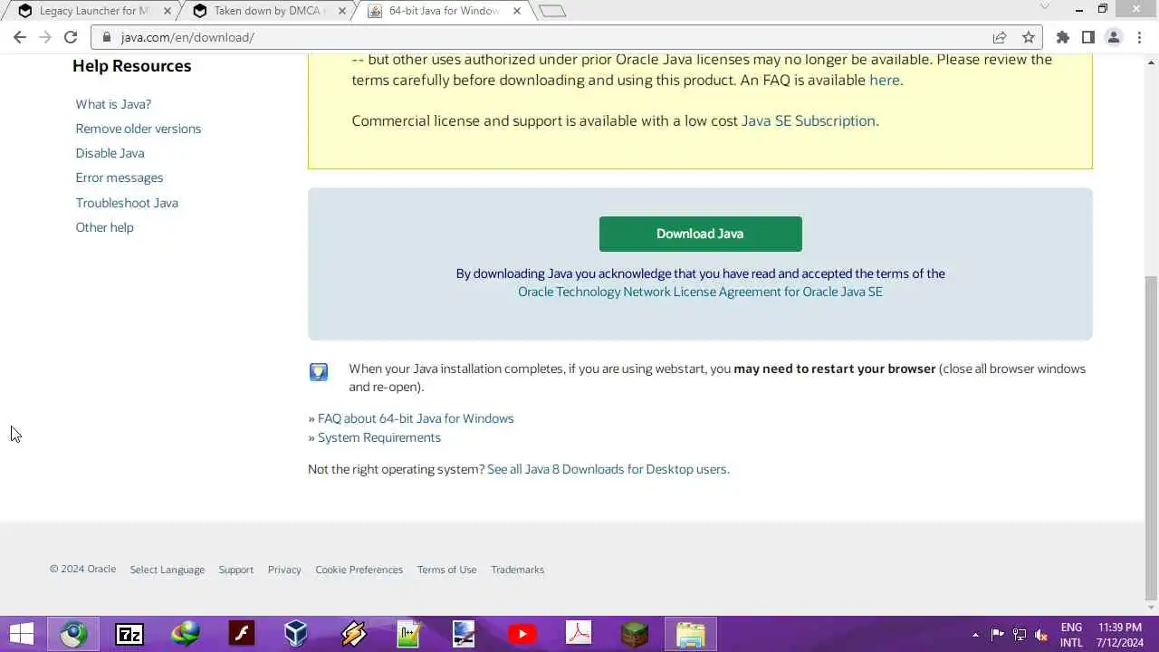Click the browser icon in taskbar
Viewport: 1159px width, 652px height.
click(73, 634)
